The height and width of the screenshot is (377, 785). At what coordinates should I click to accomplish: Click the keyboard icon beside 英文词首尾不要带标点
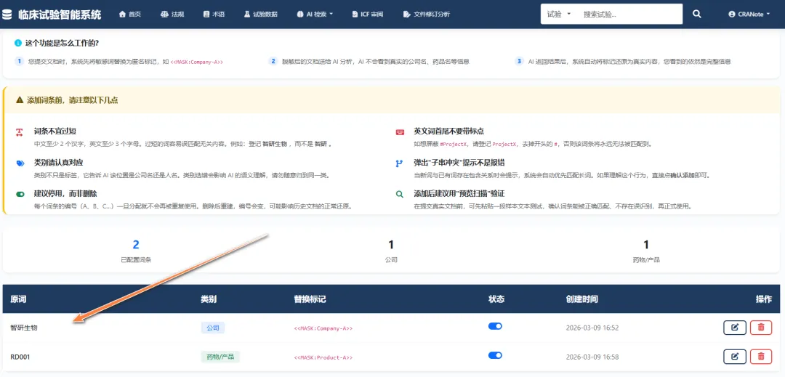click(400, 132)
